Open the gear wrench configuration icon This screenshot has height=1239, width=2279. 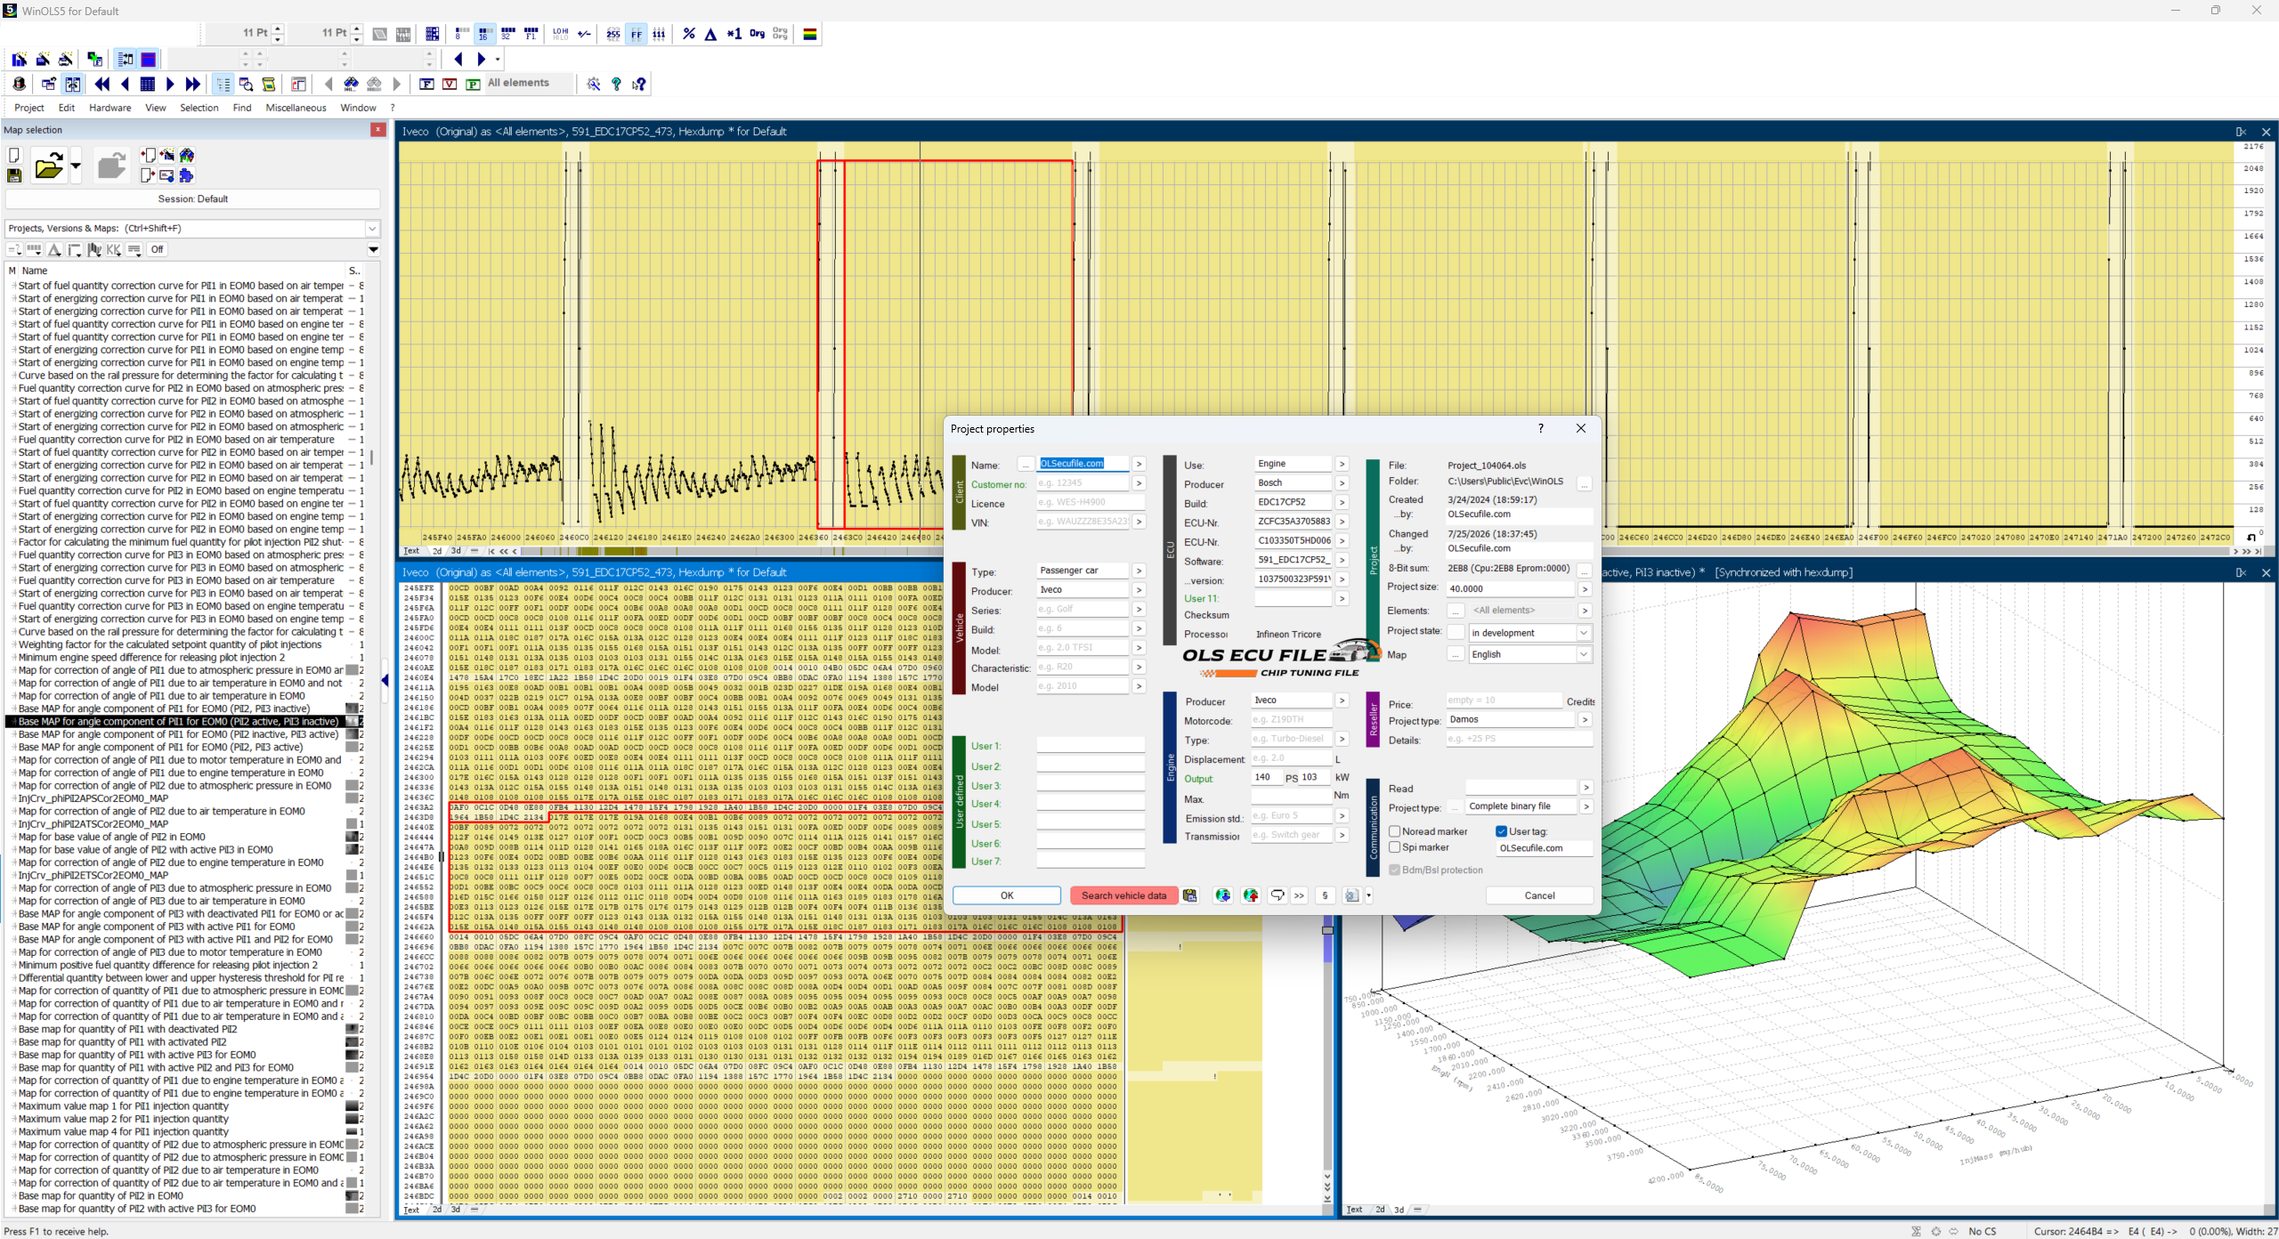pyautogui.click(x=594, y=84)
